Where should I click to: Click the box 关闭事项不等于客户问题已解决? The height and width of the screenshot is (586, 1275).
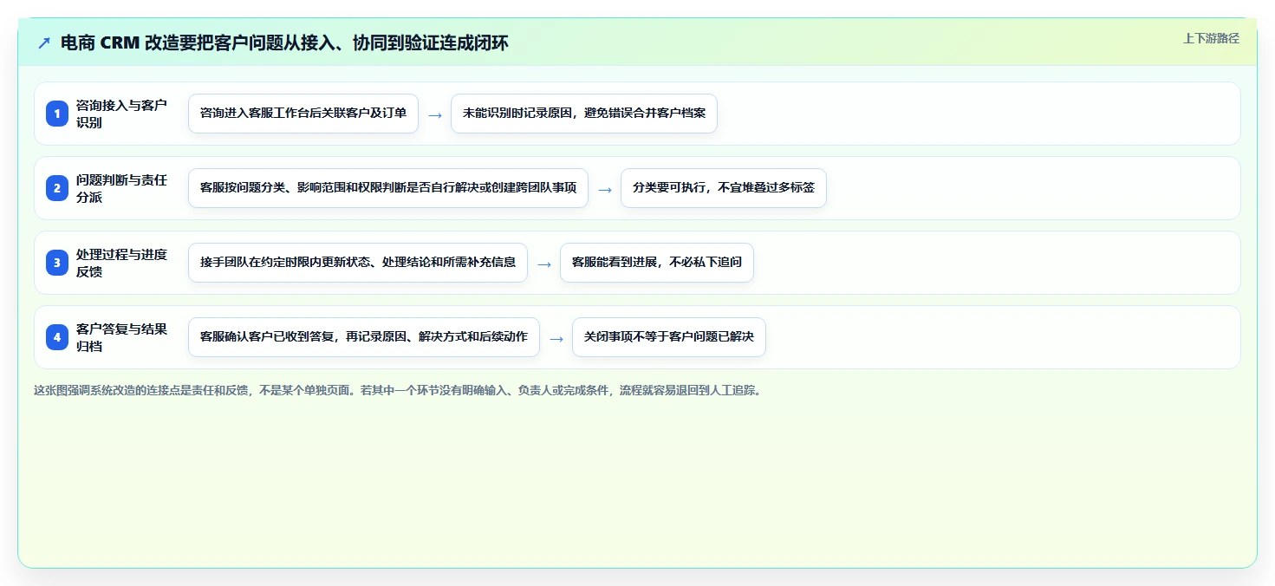point(669,337)
